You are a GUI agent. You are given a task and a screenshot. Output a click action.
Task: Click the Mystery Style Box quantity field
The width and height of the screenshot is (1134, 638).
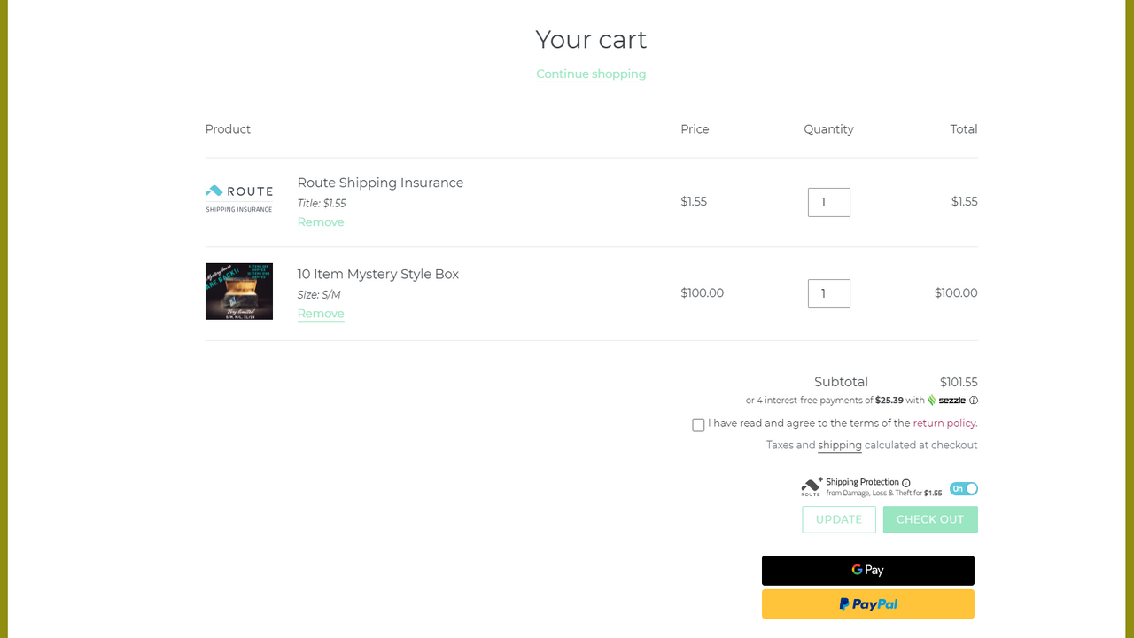[829, 293]
